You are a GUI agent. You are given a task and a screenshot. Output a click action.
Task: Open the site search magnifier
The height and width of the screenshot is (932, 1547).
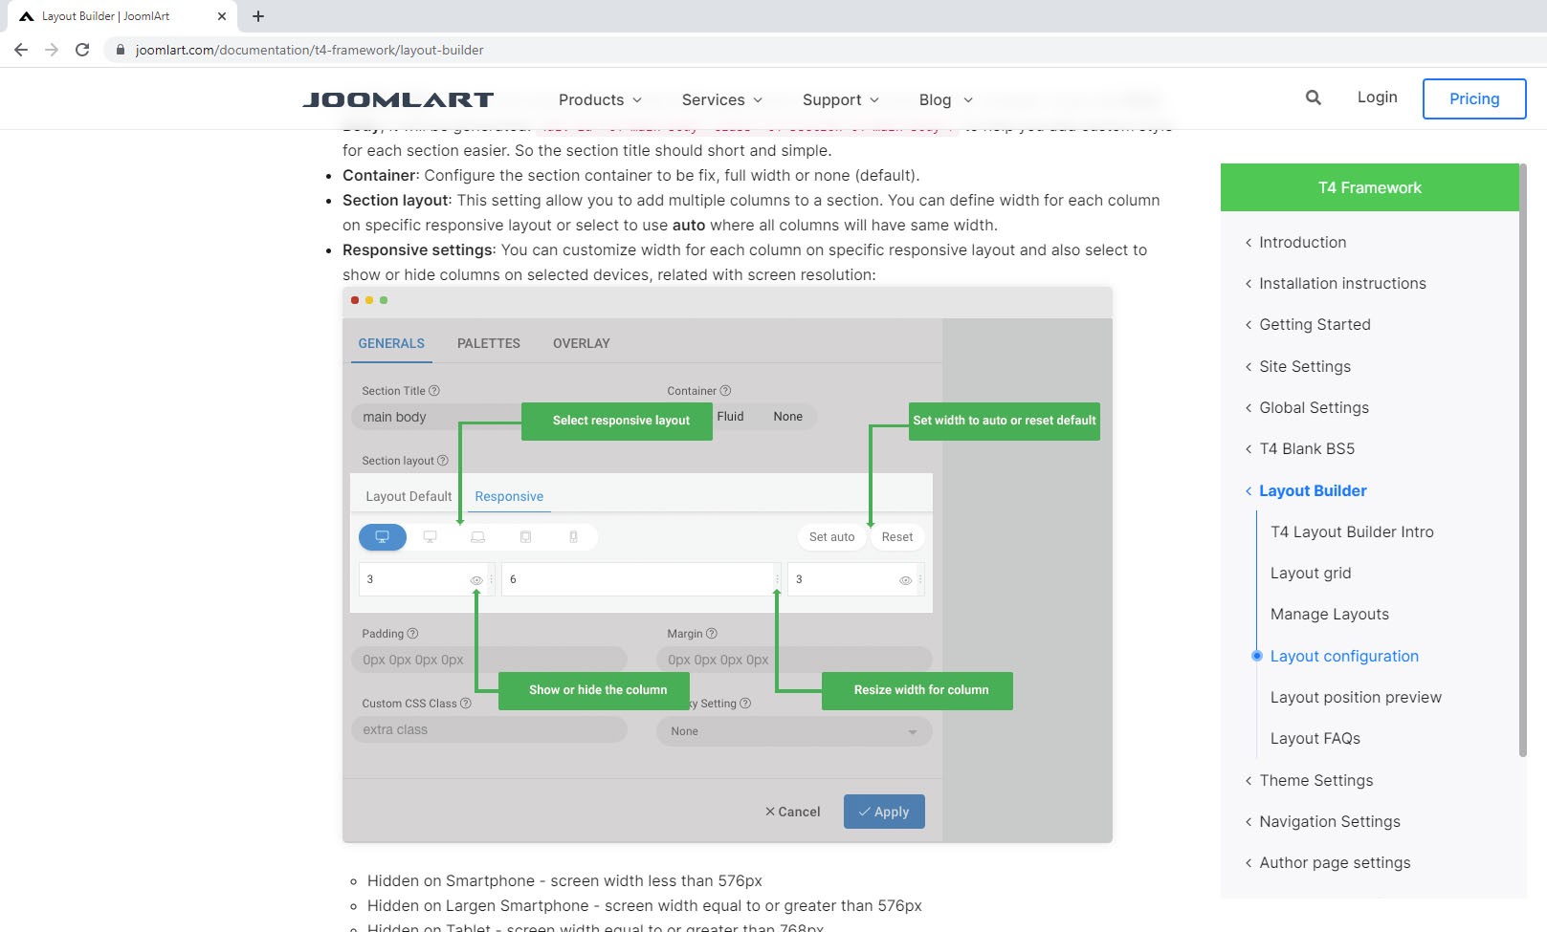coord(1314,98)
